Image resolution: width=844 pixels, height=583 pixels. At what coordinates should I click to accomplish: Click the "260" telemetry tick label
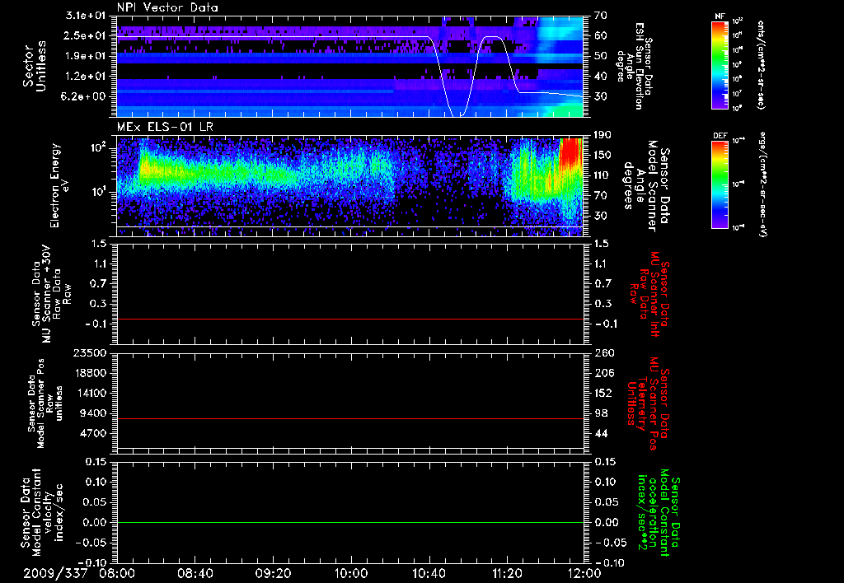[603, 352]
